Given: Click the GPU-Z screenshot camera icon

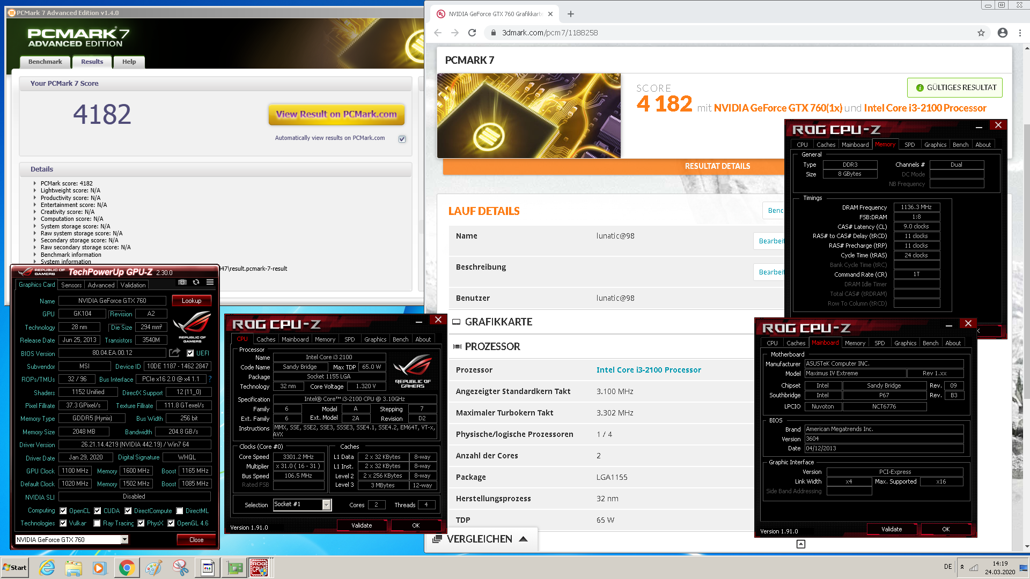Looking at the screenshot, I should (182, 282).
